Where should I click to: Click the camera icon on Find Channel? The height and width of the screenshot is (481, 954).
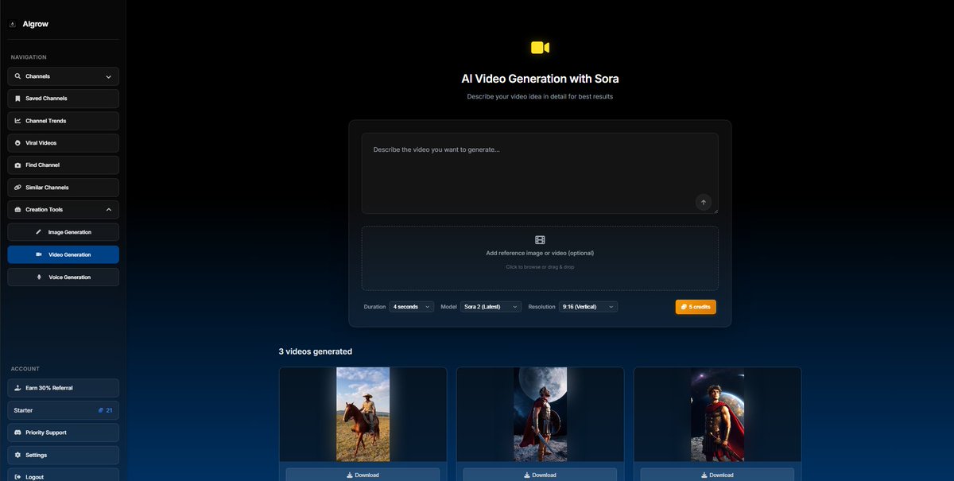pyautogui.click(x=17, y=165)
